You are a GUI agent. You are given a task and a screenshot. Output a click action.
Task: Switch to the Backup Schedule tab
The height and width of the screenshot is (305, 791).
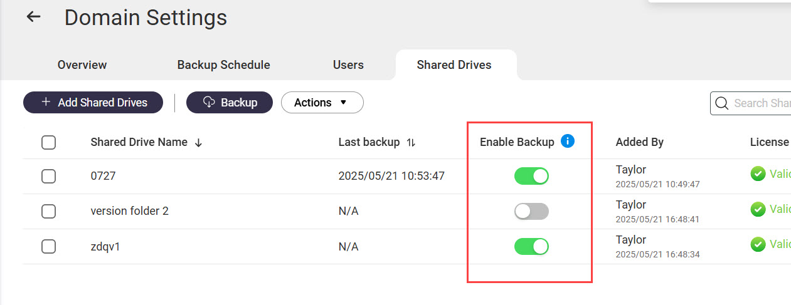coord(223,65)
